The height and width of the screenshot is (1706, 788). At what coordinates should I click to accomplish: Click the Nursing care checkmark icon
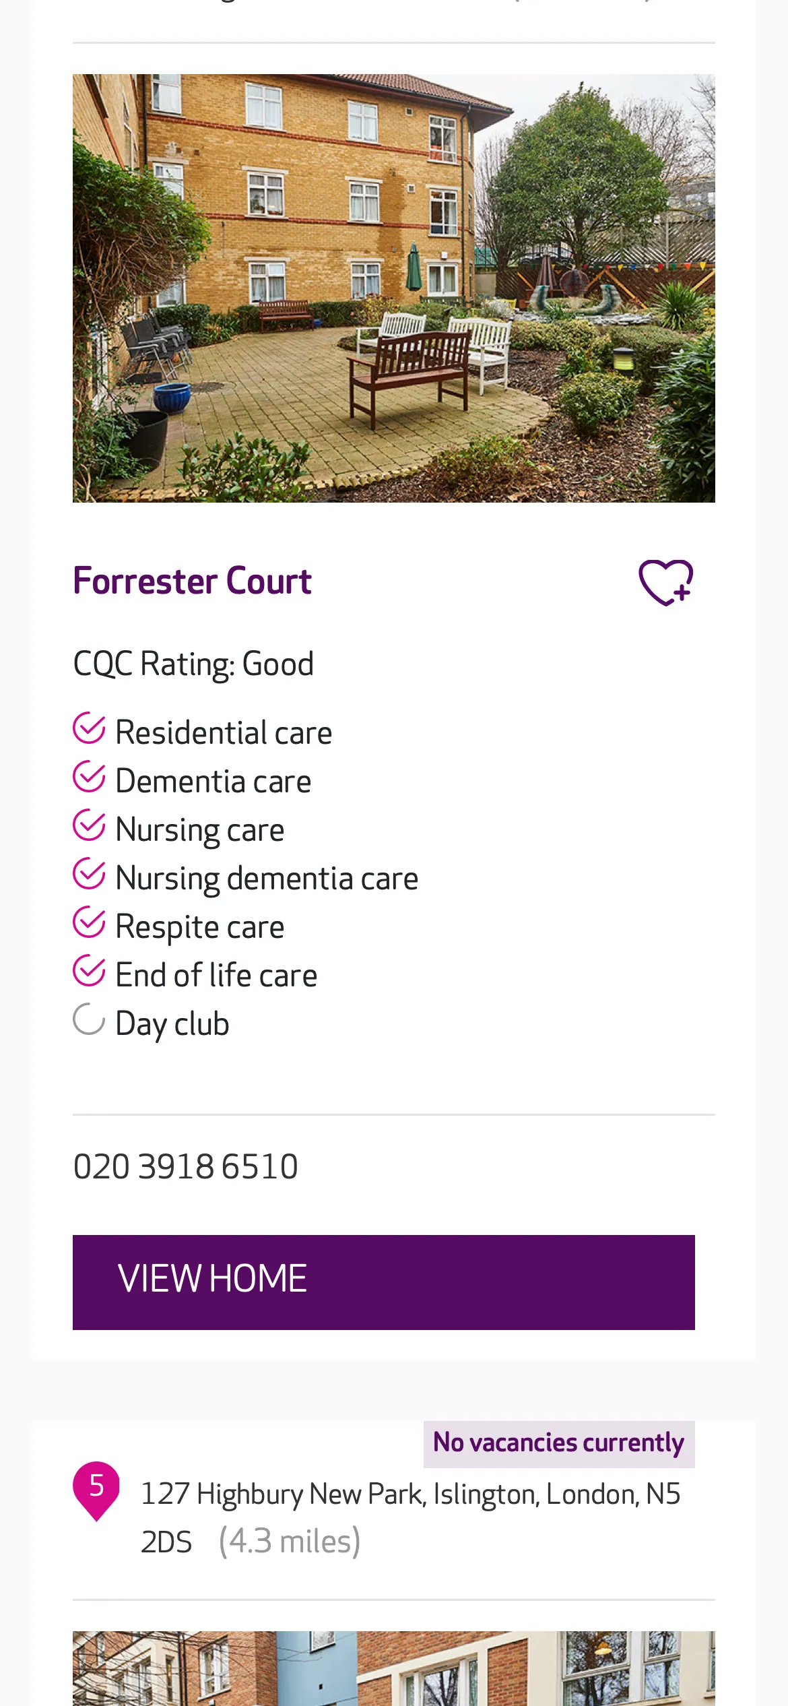89,826
